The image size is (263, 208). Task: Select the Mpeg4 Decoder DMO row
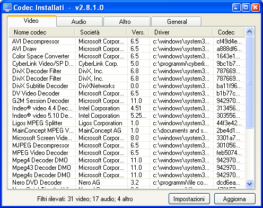(127, 160)
